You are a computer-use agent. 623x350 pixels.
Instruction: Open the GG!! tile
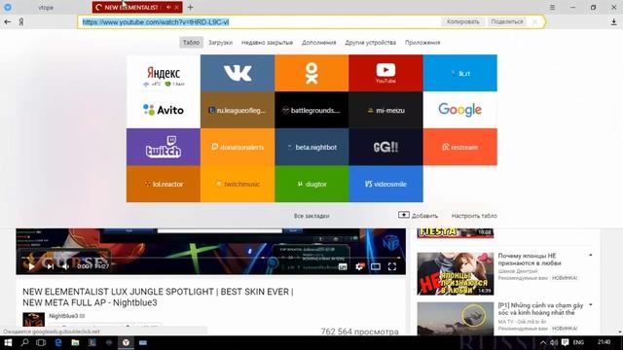[385, 147]
